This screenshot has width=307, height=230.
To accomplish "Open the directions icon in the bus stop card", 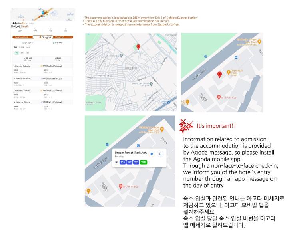I will coord(152,154).
